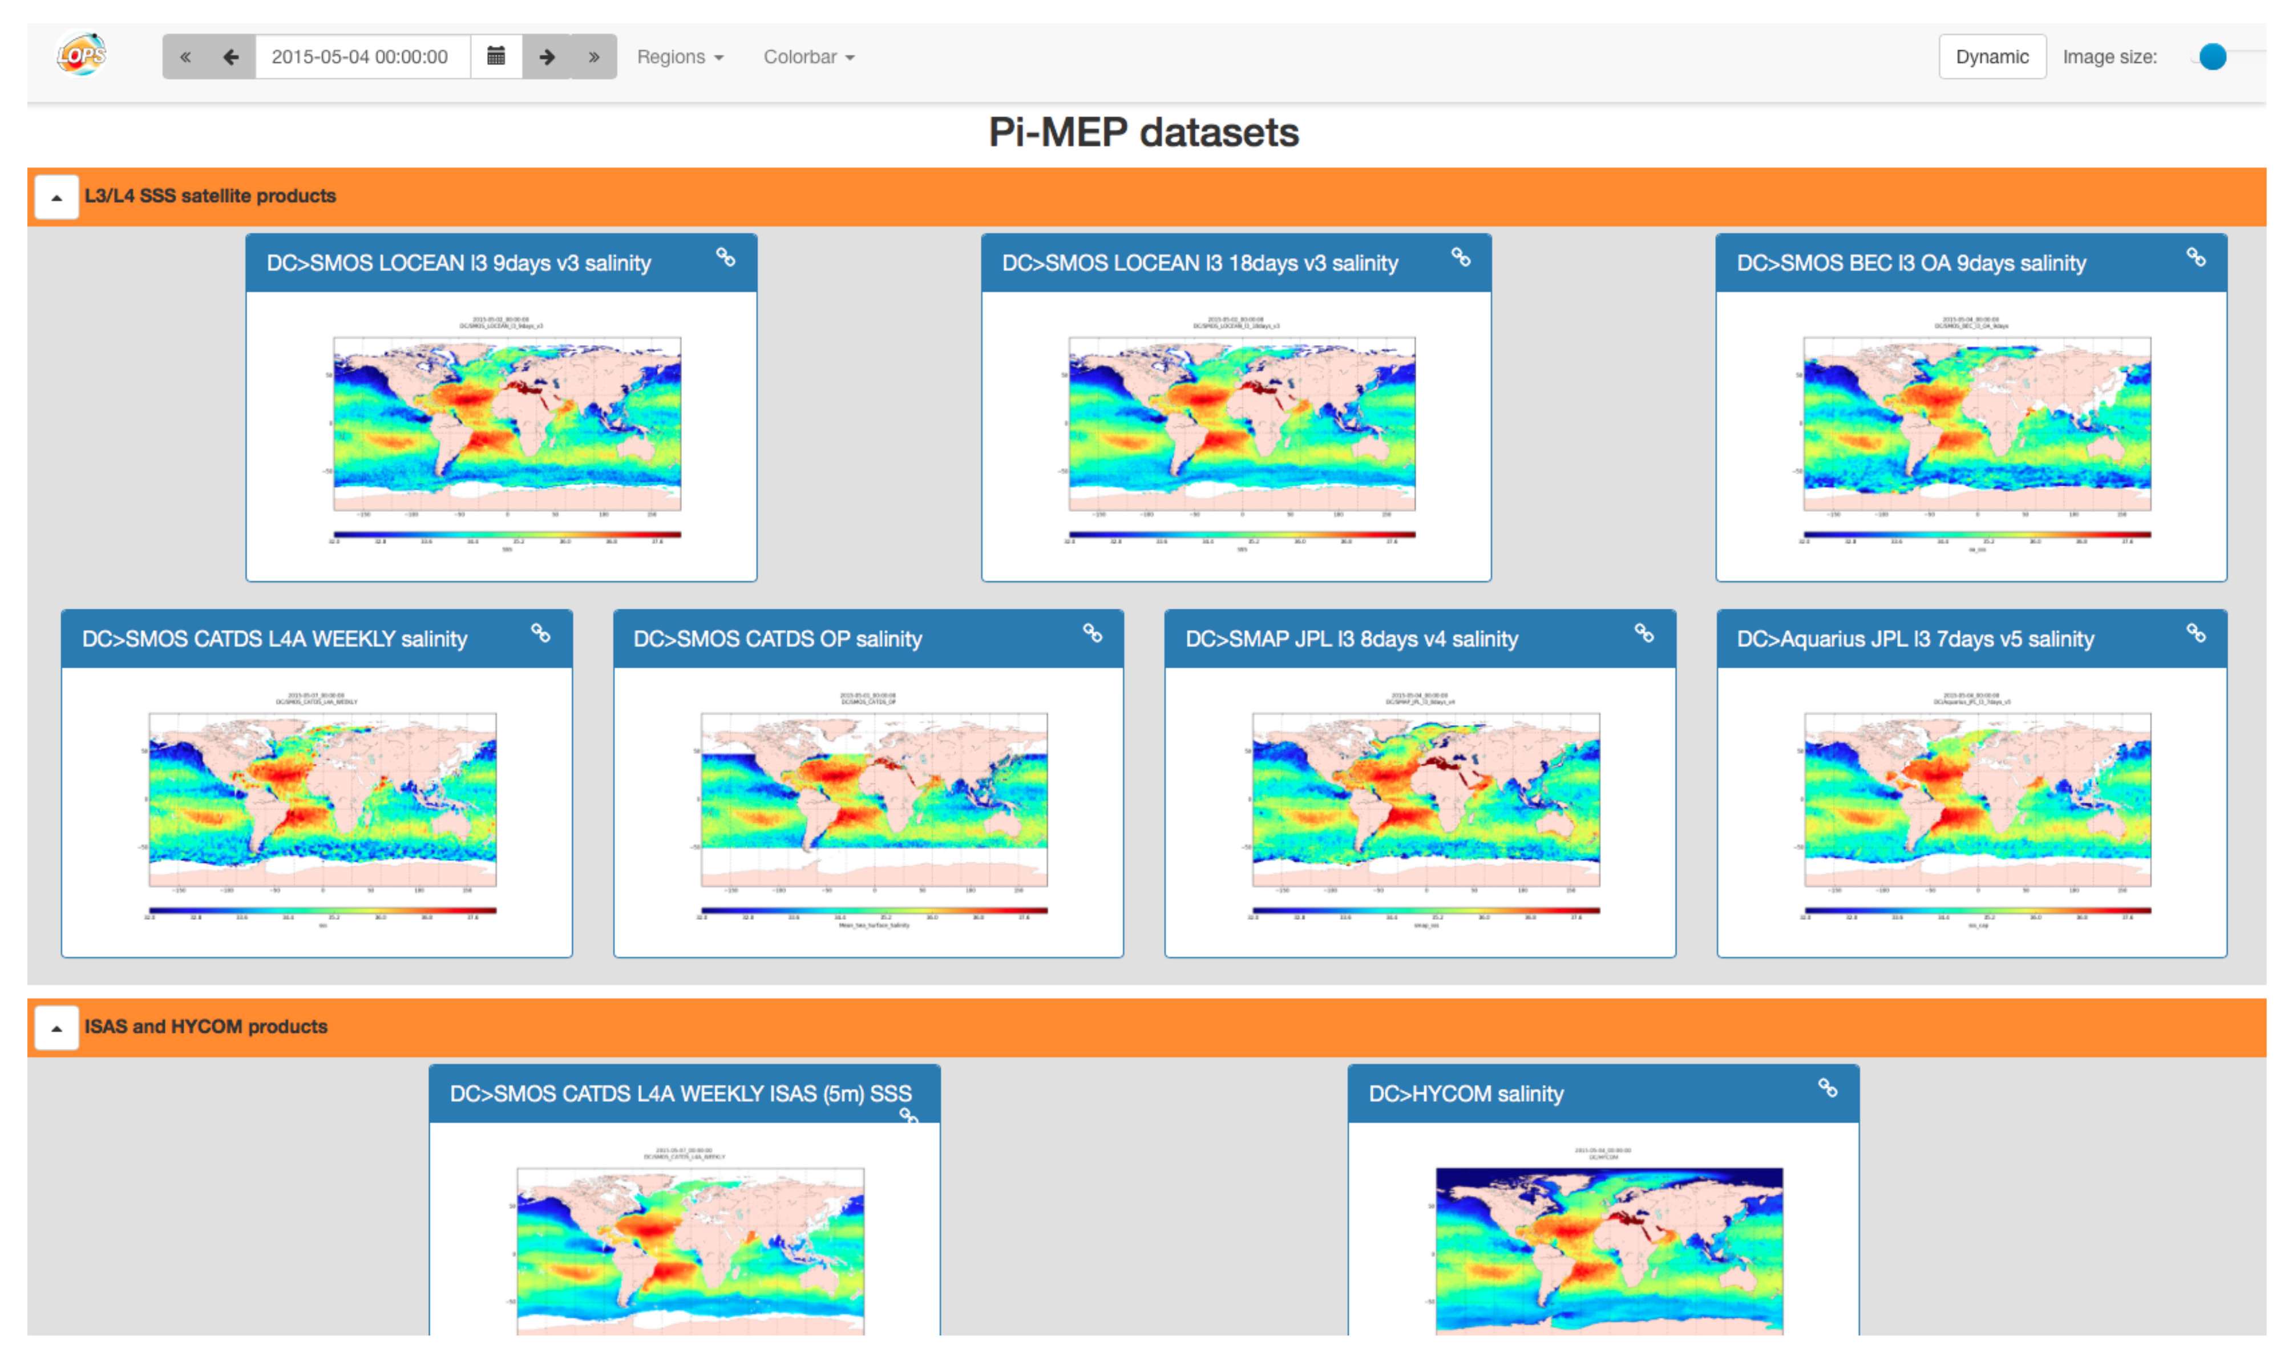Jump forward with double-right arrow button

pos(594,57)
